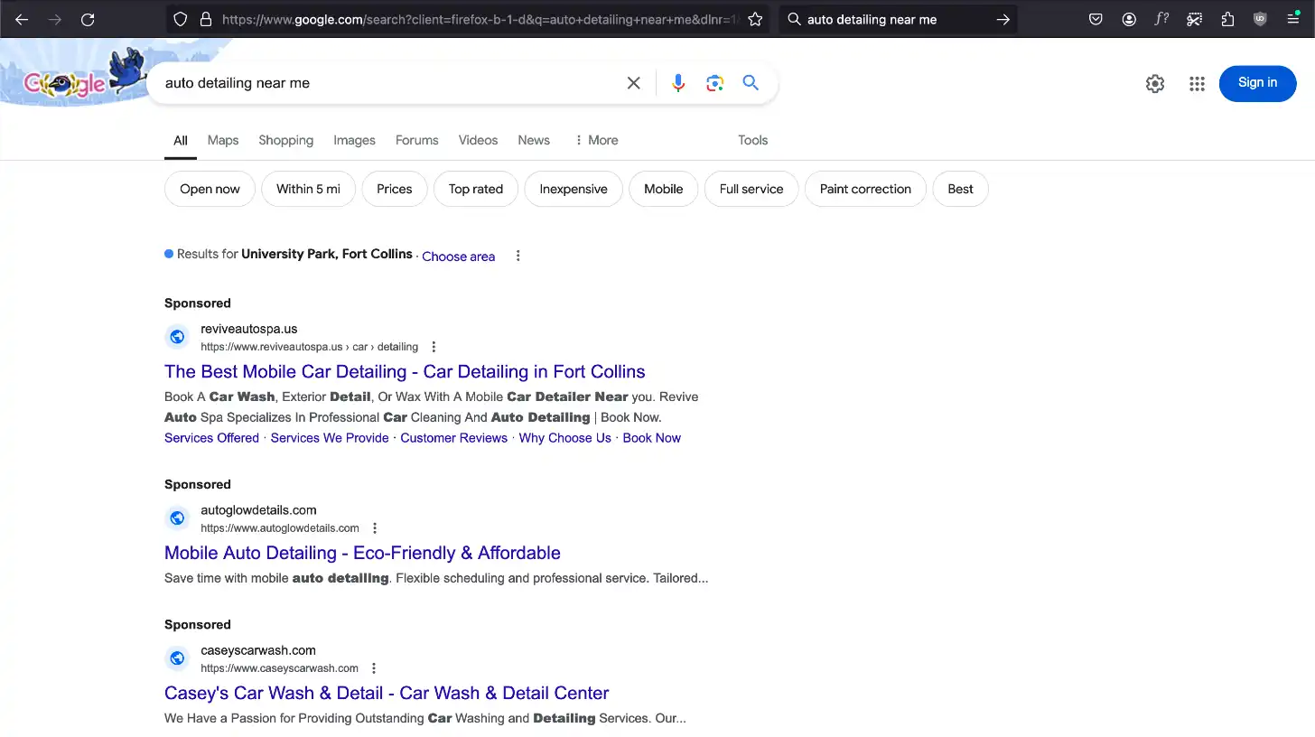Image resolution: width=1315 pixels, height=737 pixels.
Task: Click the Sign in button
Action: tap(1257, 83)
